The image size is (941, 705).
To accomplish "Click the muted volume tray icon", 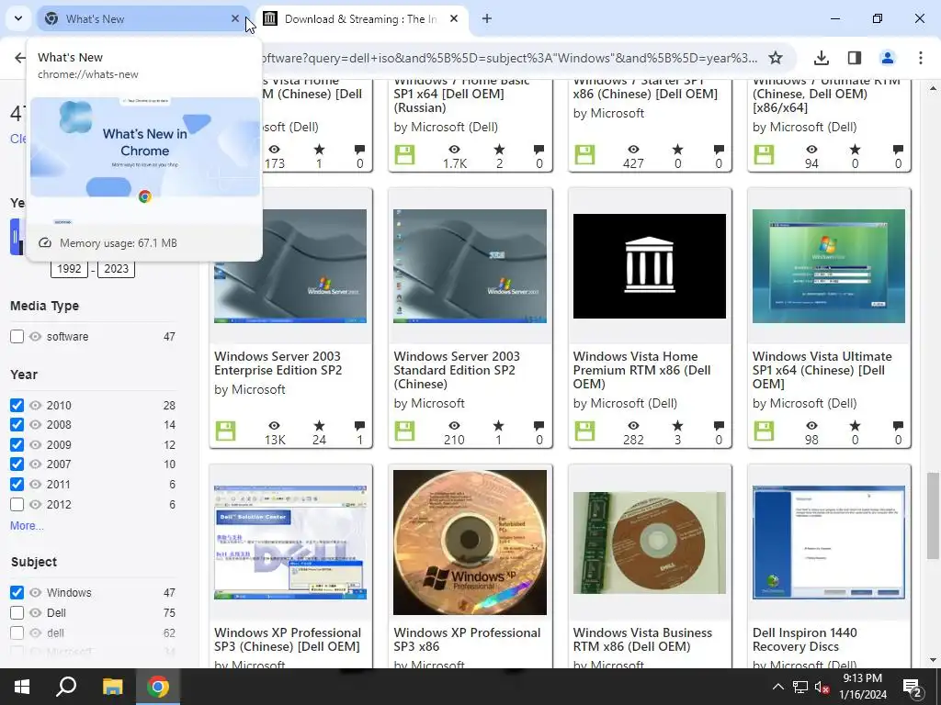I will [822, 687].
